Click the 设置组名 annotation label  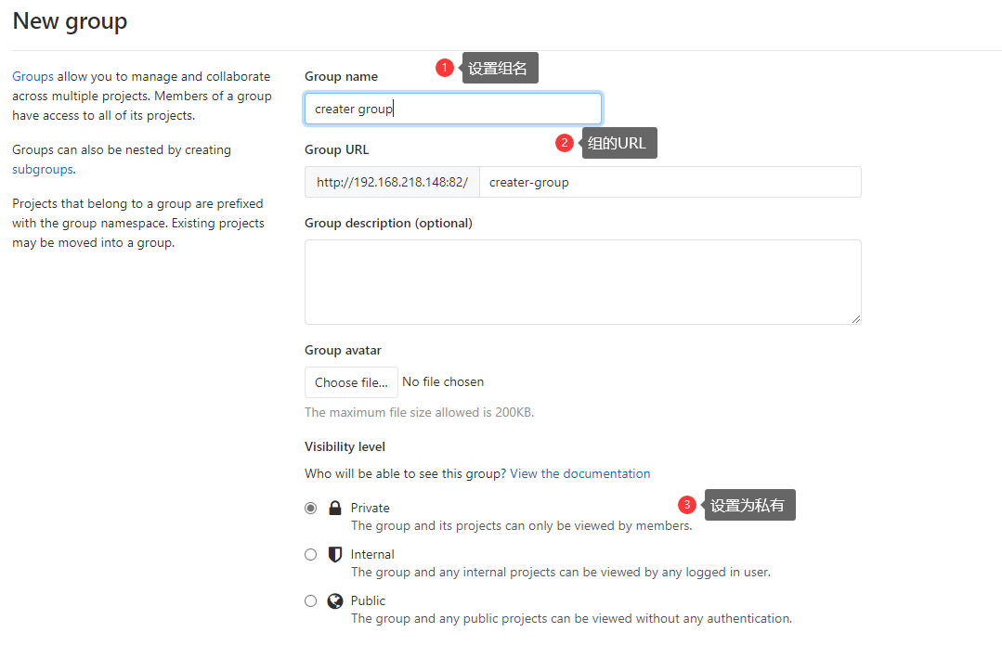499,68
